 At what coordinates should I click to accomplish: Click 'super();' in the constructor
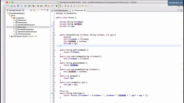coord(67,37)
